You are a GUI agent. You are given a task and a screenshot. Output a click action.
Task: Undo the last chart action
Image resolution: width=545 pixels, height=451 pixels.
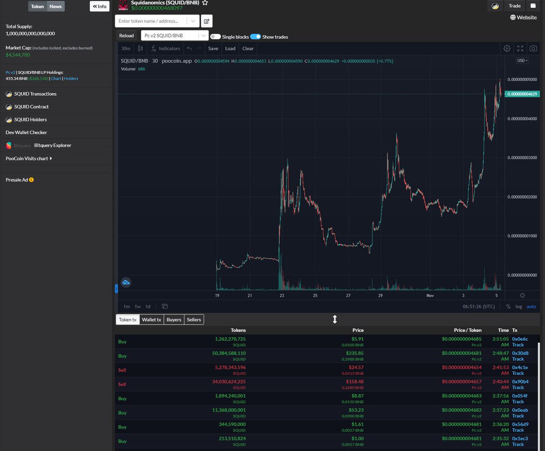189,49
